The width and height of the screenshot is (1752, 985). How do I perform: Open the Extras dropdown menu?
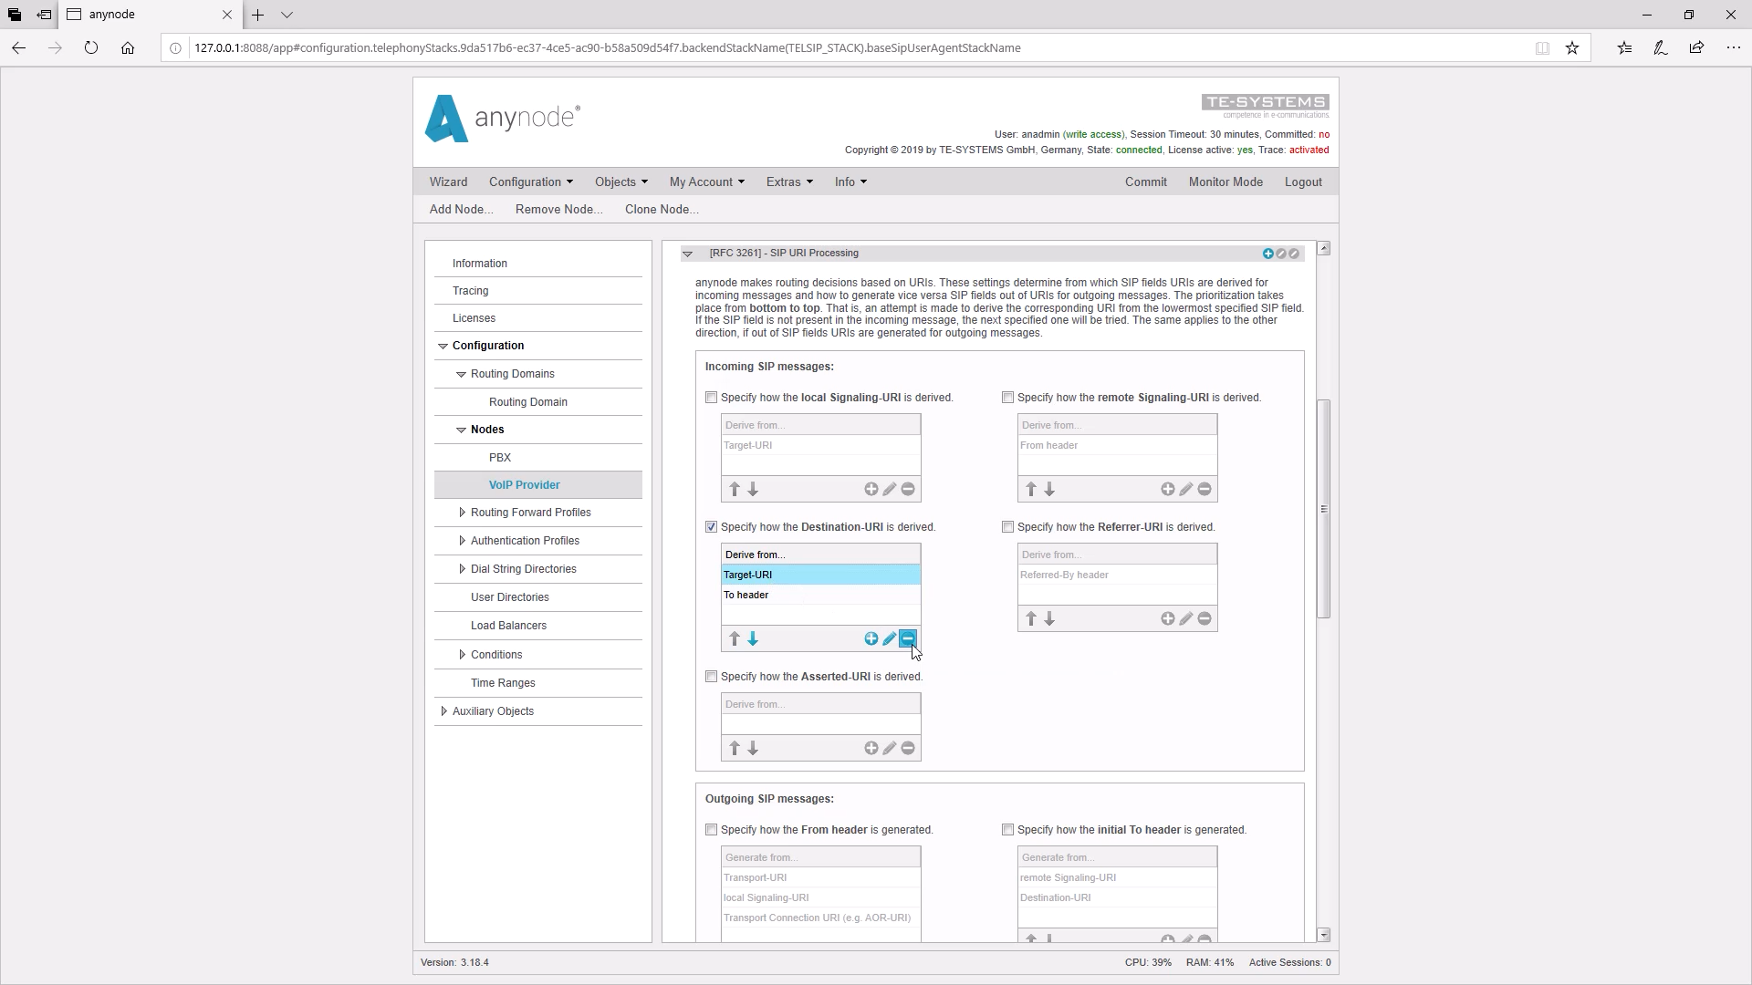(x=789, y=182)
